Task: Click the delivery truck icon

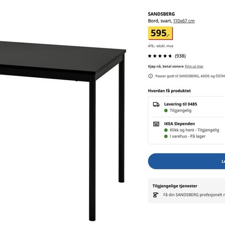Action: click(156, 105)
